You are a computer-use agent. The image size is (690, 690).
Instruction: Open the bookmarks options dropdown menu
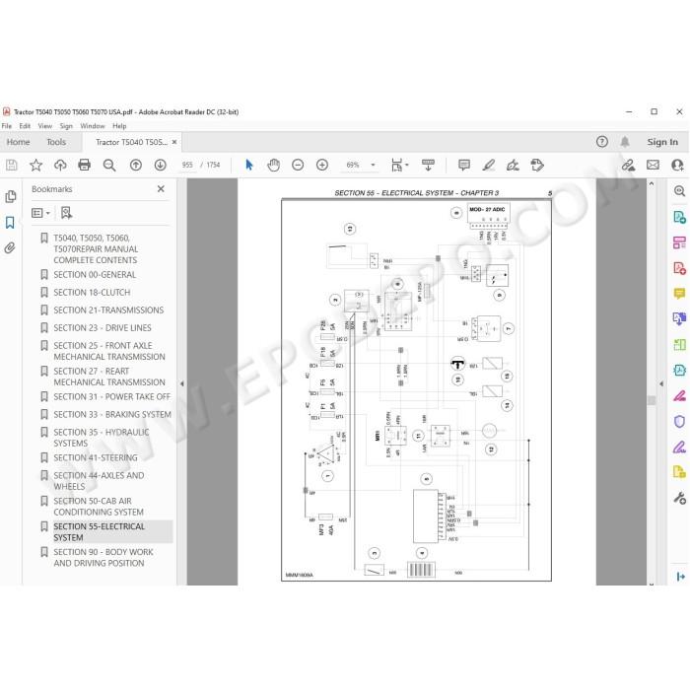tap(40, 213)
